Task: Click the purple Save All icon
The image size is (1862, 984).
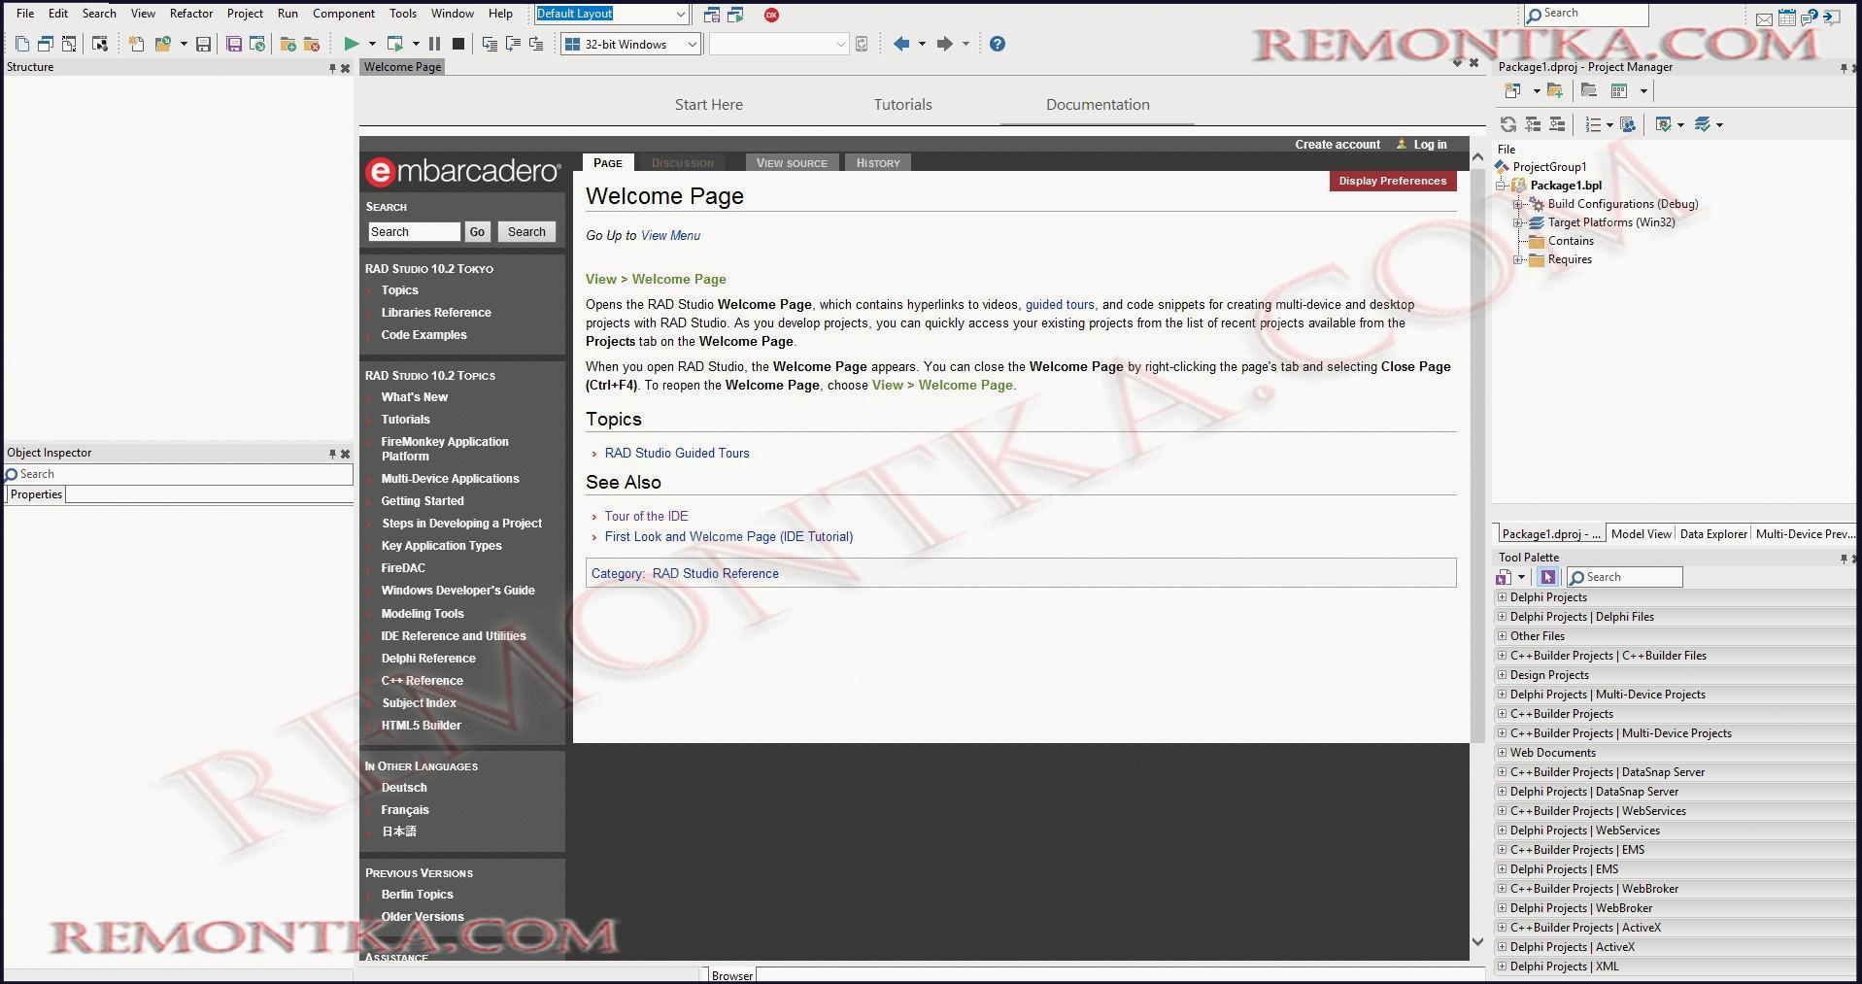Action: pos(234,44)
